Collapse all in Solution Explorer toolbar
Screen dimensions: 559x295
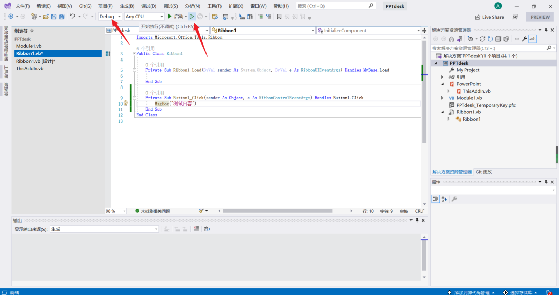click(498, 39)
